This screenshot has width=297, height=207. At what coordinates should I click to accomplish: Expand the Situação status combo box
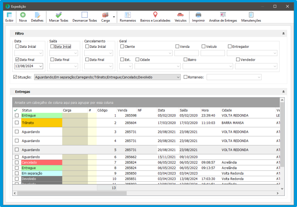point(178,77)
